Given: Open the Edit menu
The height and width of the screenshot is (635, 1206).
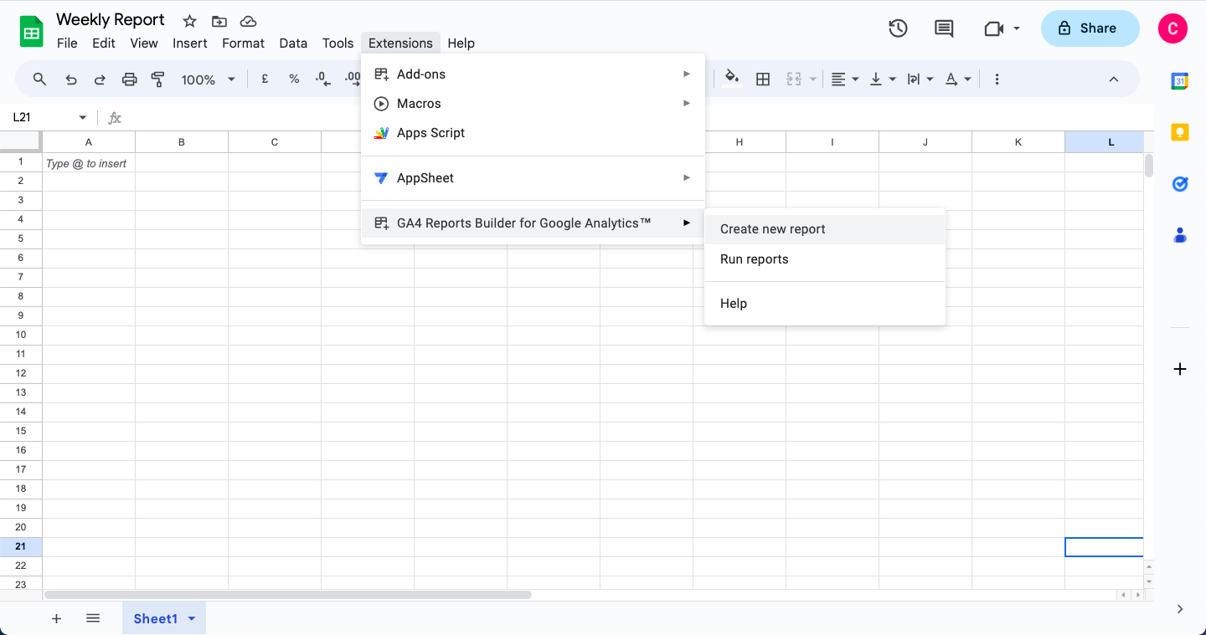Looking at the screenshot, I should 104,44.
